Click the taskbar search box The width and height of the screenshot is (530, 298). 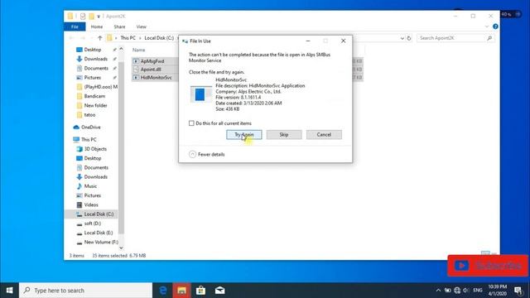tap(86, 291)
